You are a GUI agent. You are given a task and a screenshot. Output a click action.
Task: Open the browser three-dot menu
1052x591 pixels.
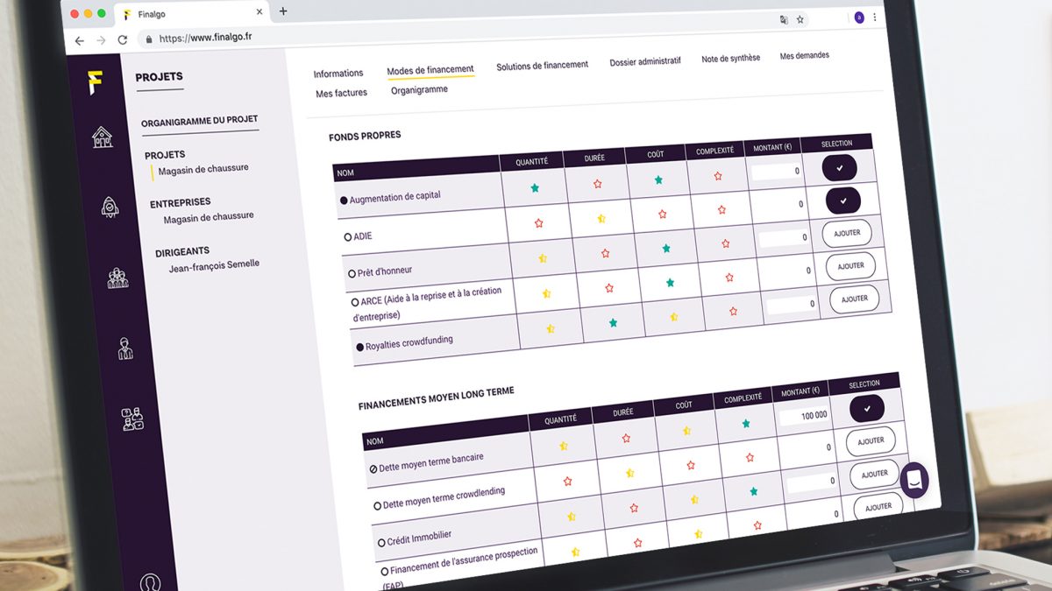pos(875,18)
